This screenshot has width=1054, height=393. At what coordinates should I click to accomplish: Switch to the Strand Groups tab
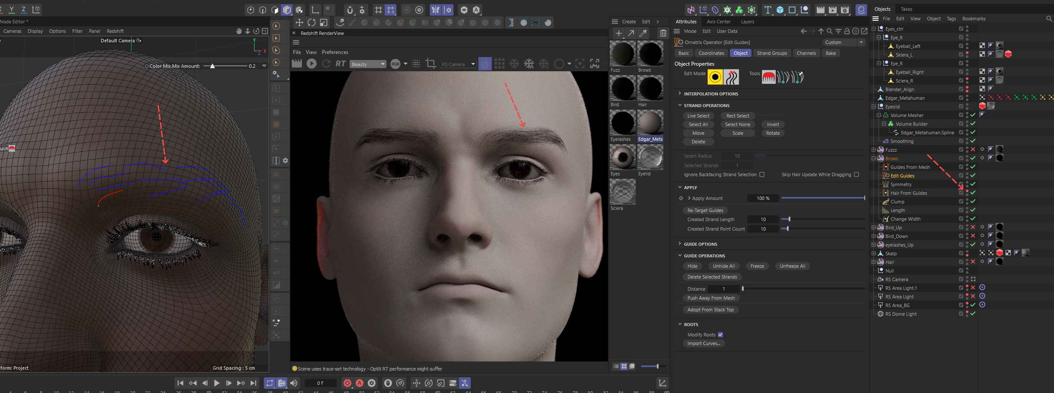coord(772,53)
